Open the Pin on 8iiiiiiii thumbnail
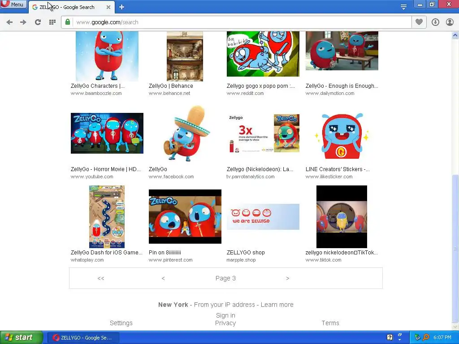The height and width of the screenshot is (344, 459). (185, 216)
